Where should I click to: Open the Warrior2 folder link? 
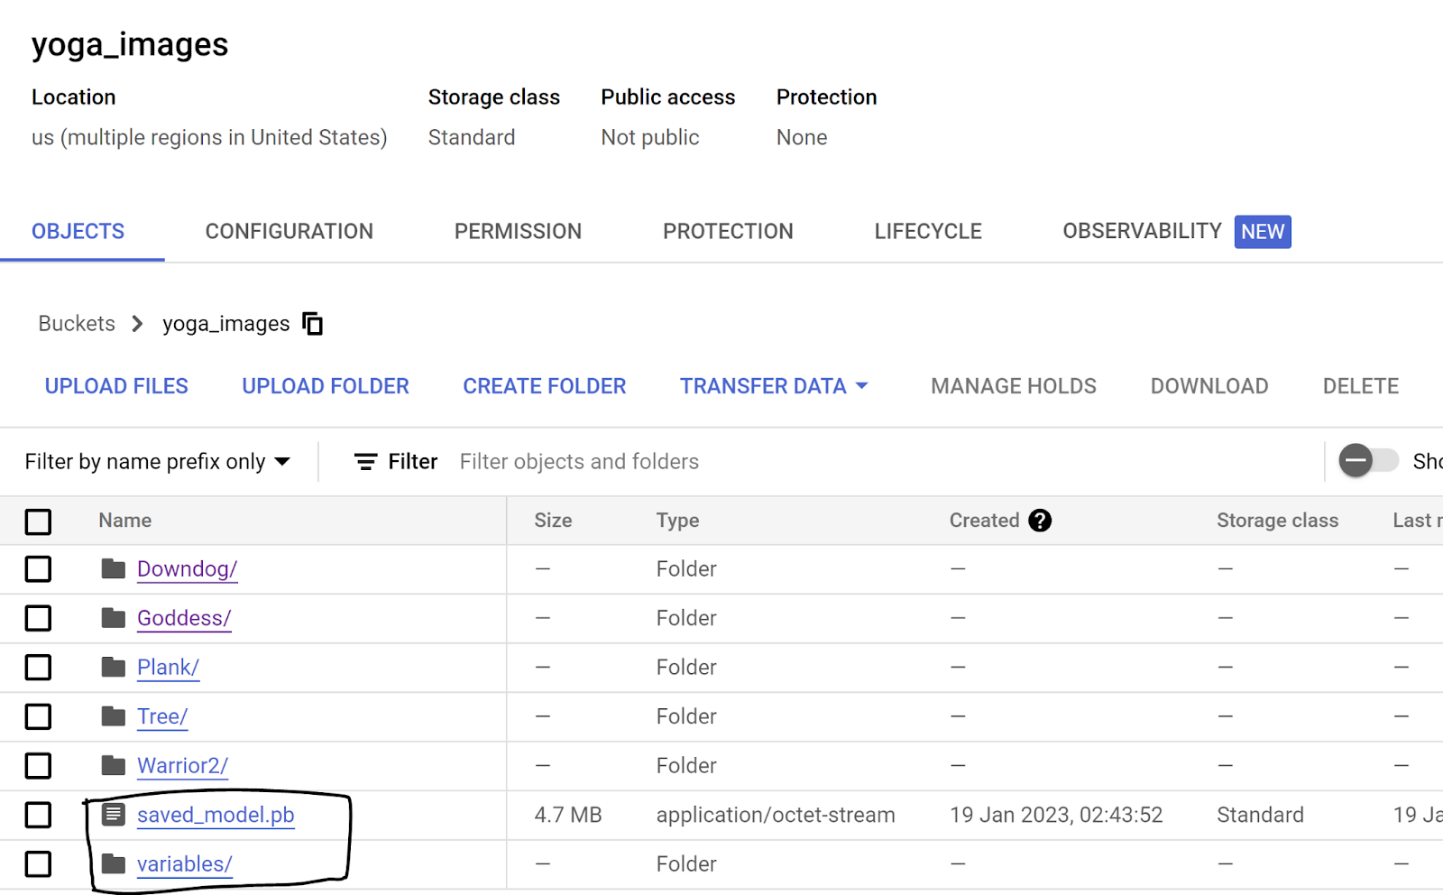tap(182, 766)
